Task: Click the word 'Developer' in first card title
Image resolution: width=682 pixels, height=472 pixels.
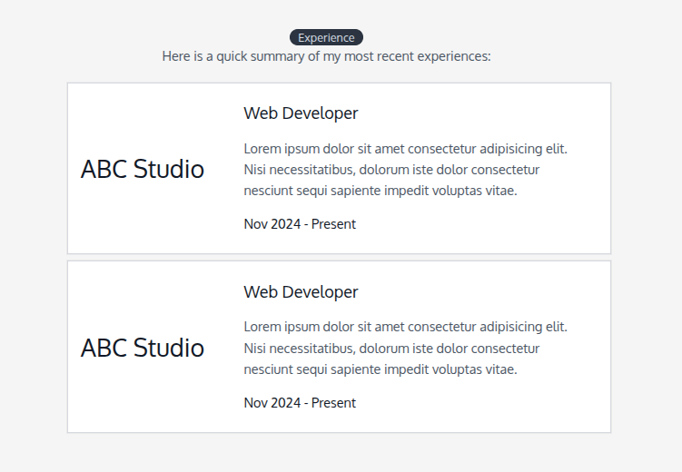Action: [321, 113]
